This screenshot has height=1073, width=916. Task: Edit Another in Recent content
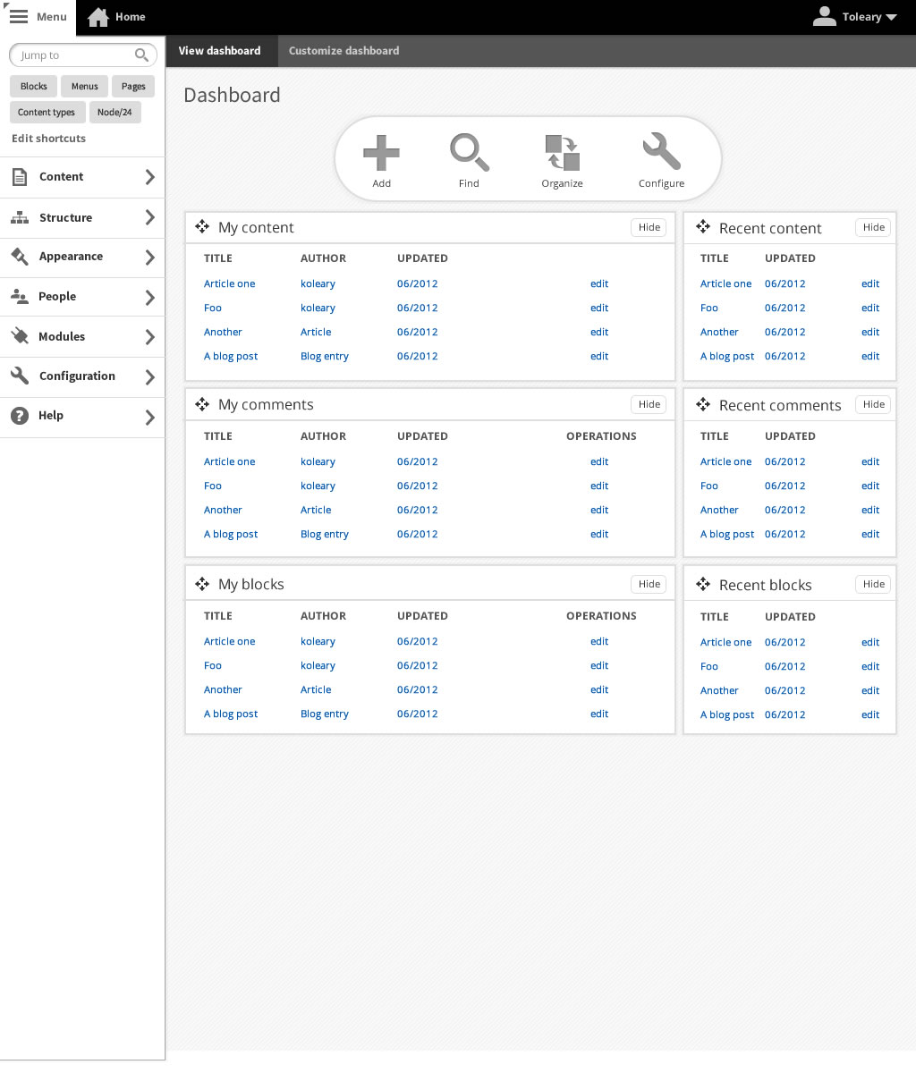pyautogui.click(x=870, y=332)
